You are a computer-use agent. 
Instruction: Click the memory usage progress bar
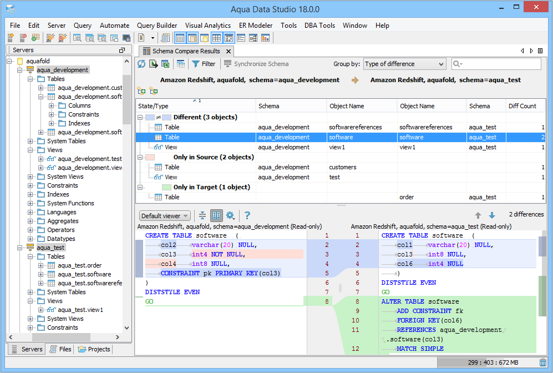(488, 362)
